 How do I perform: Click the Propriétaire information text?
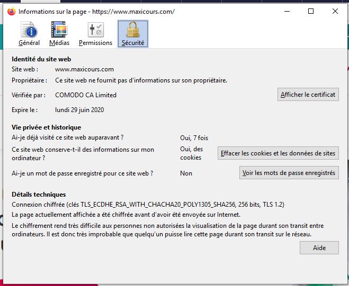click(141, 80)
